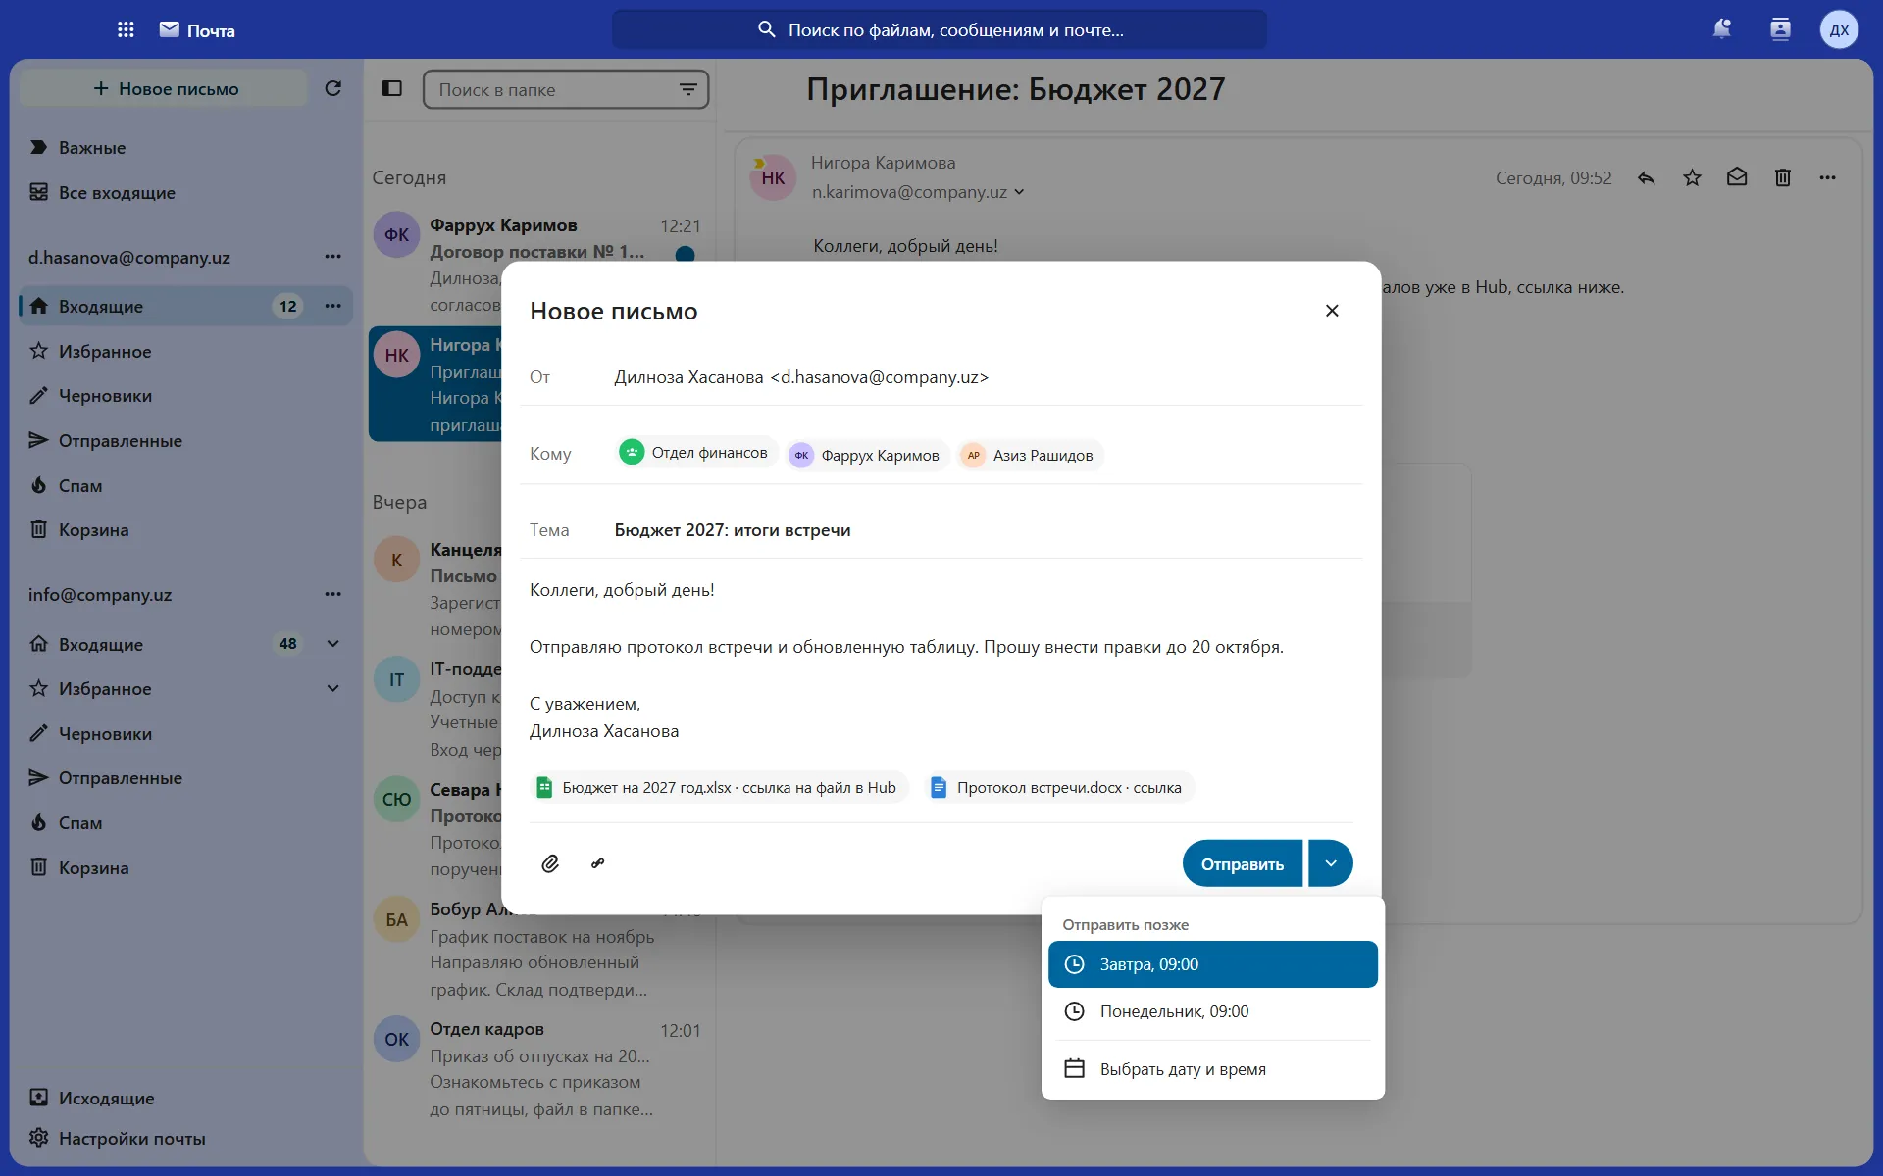Click the Поиск в папке field
This screenshot has width=1883, height=1176.
point(566,89)
